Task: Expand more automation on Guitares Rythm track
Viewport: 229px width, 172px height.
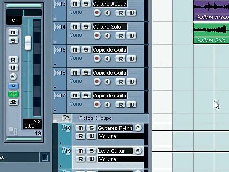Action: click(60, 143)
